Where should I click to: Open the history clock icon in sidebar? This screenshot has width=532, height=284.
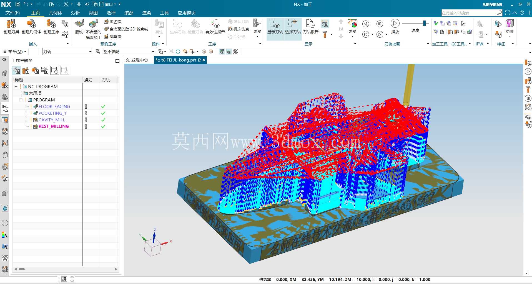pyautogui.click(x=5, y=223)
